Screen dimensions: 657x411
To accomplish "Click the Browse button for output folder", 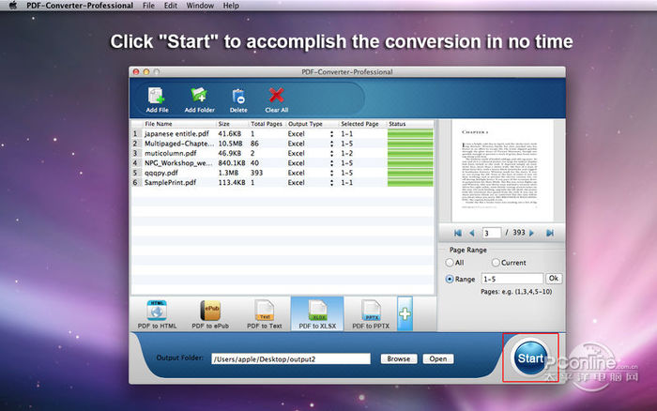I will coord(399,359).
